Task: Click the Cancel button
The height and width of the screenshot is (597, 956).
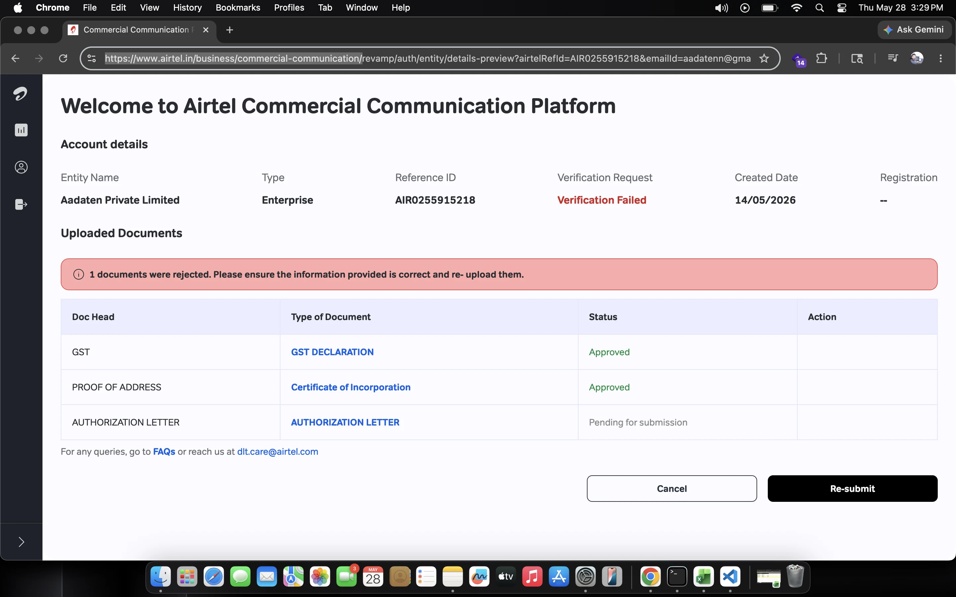Action: 672,489
